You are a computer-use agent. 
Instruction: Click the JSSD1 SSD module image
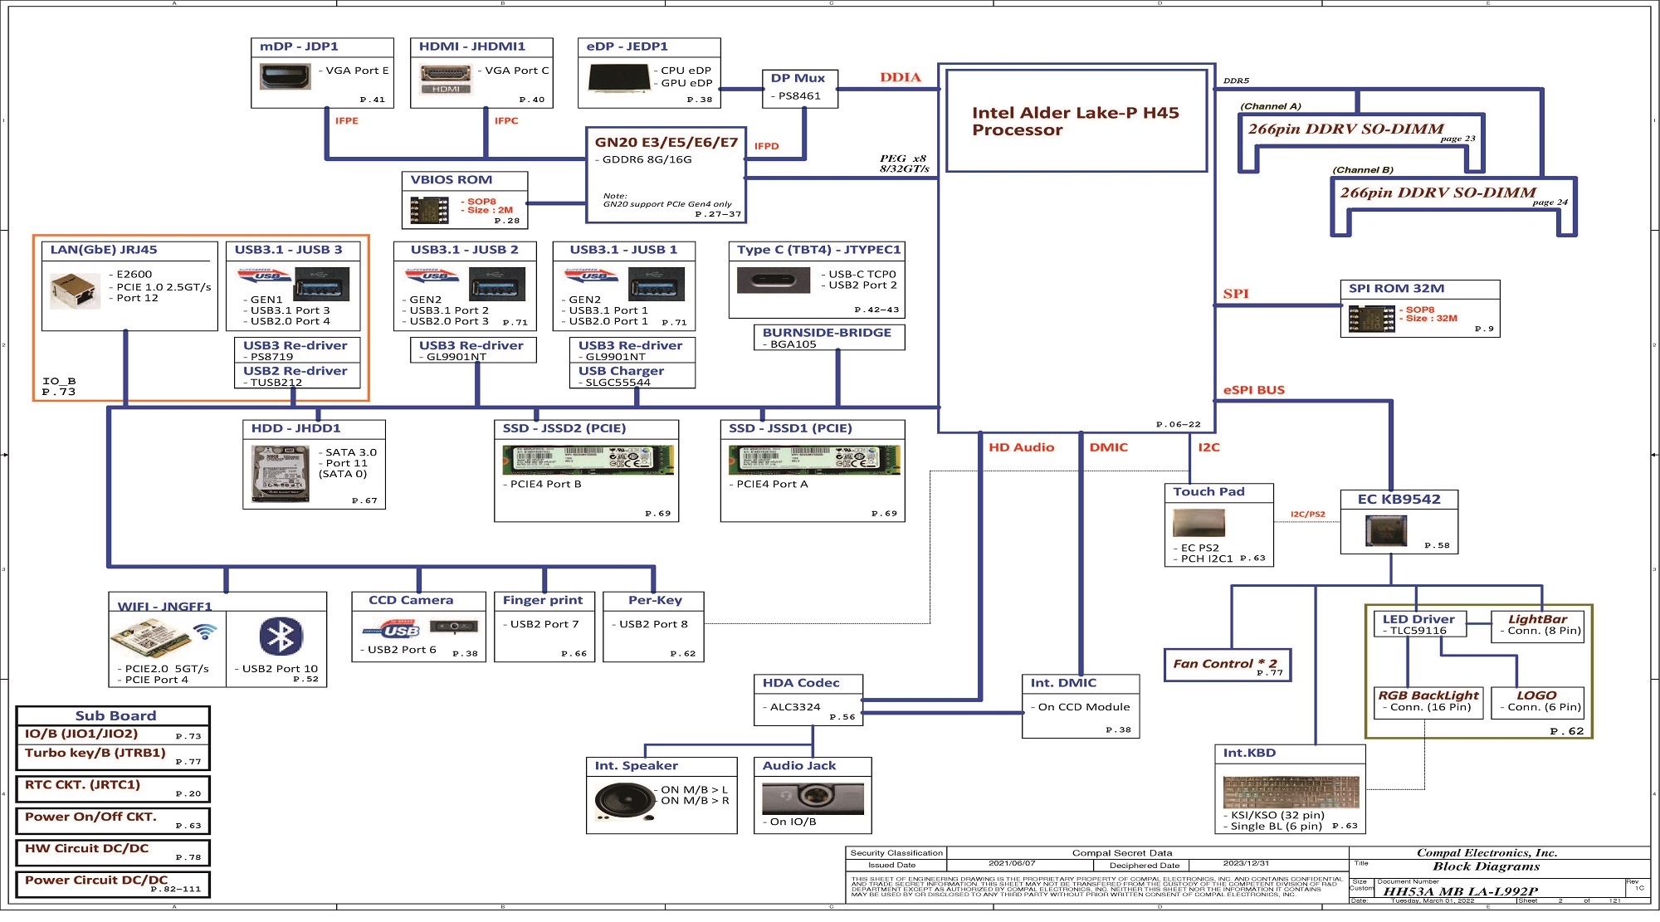point(813,459)
